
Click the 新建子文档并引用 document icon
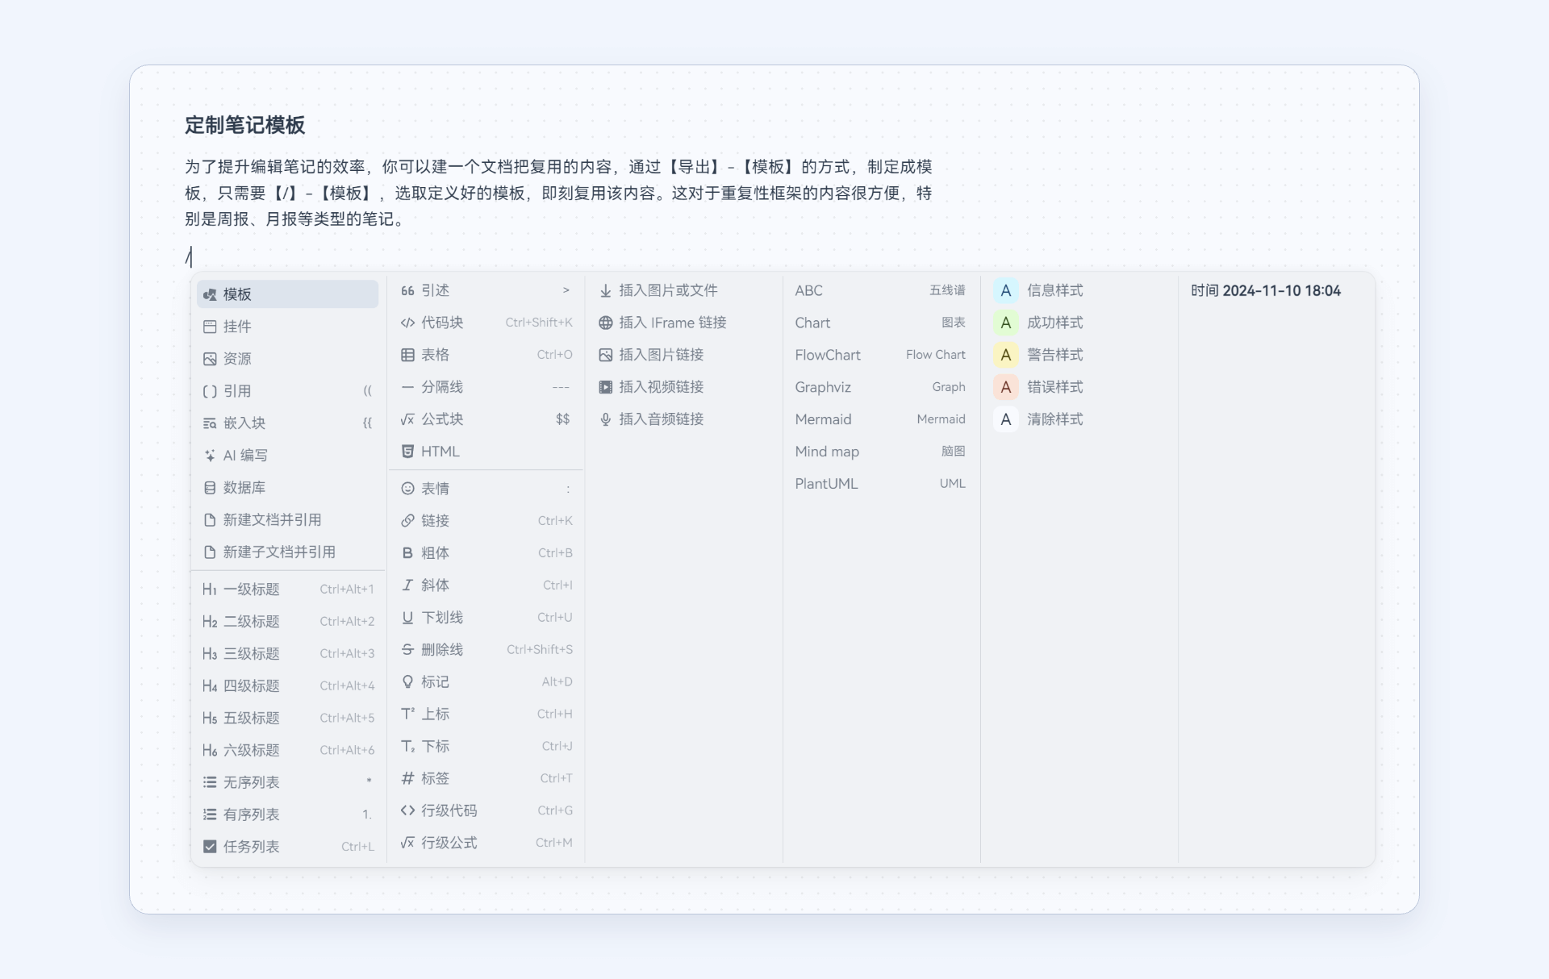[210, 552]
